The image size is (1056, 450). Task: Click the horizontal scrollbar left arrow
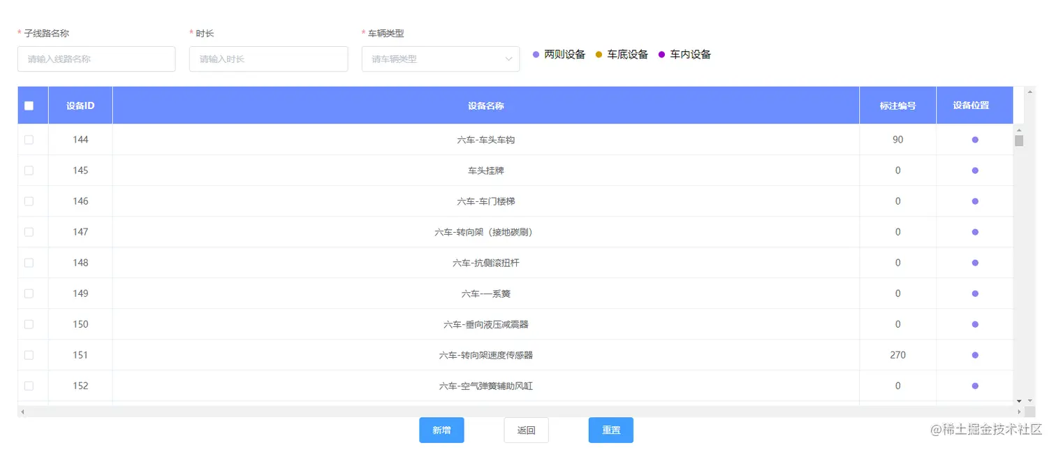tap(22, 412)
